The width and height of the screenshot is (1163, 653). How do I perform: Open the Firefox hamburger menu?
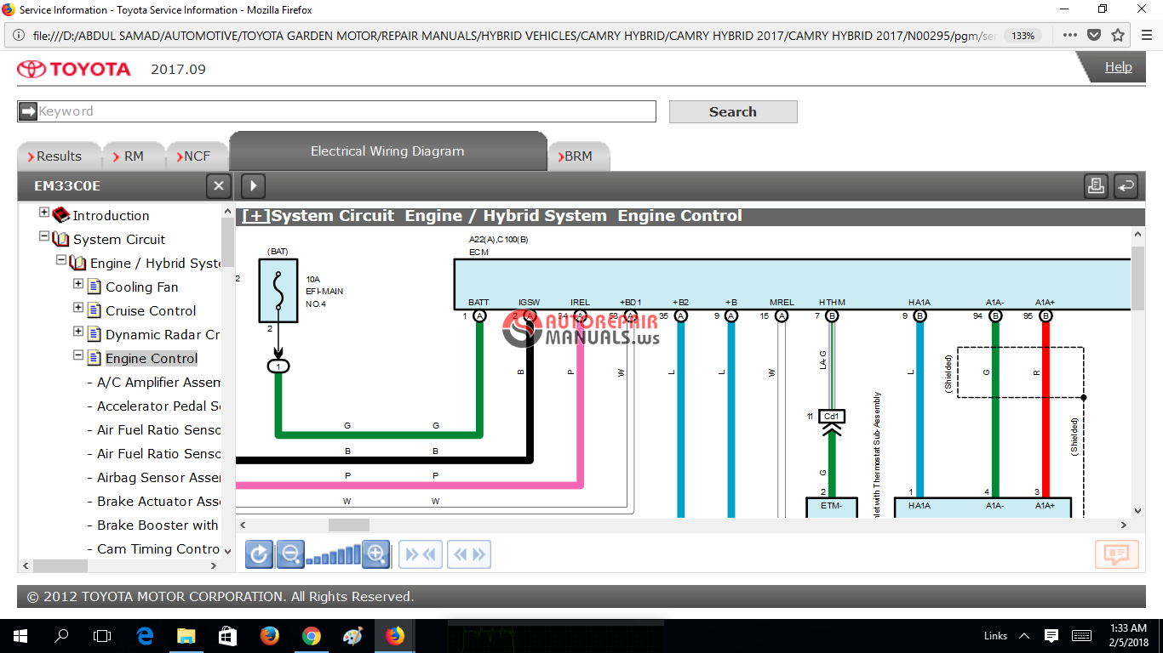coord(1147,36)
